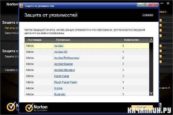Image resolution: width=173 pixels, height=115 pixels.
Task: Click count 2 in the Acrobat Professional row
Action: (123, 58)
